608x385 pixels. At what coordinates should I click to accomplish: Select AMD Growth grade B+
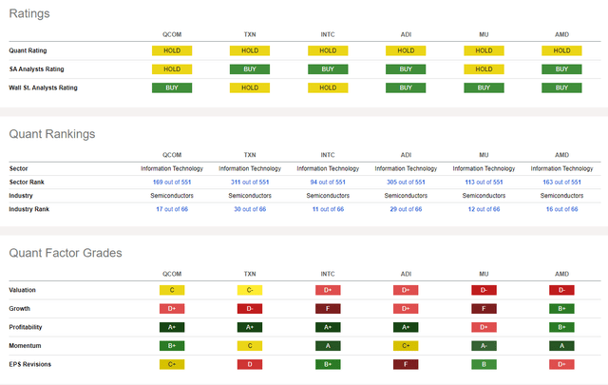[x=561, y=309]
